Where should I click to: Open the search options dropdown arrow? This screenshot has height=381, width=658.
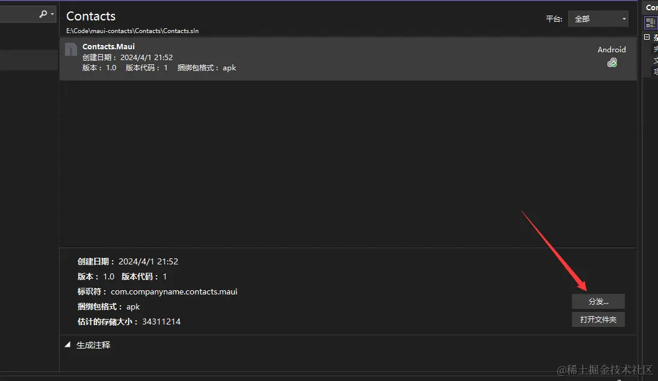[53, 14]
